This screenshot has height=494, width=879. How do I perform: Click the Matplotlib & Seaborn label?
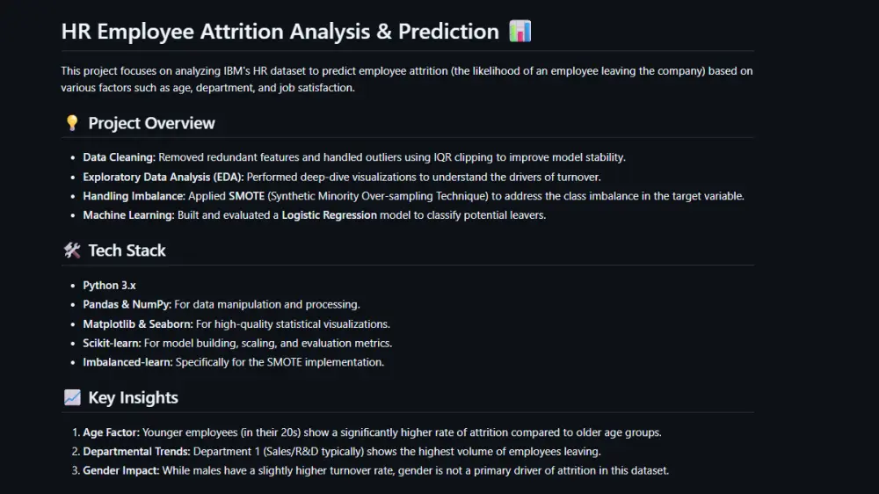tap(137, 324)
